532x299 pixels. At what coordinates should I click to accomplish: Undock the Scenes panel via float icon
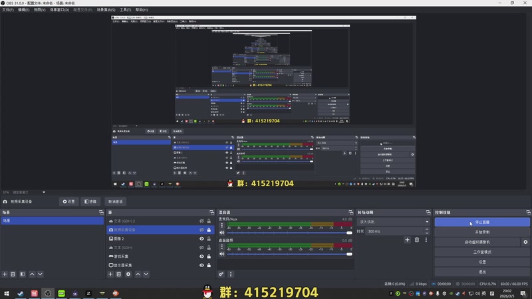101,212
